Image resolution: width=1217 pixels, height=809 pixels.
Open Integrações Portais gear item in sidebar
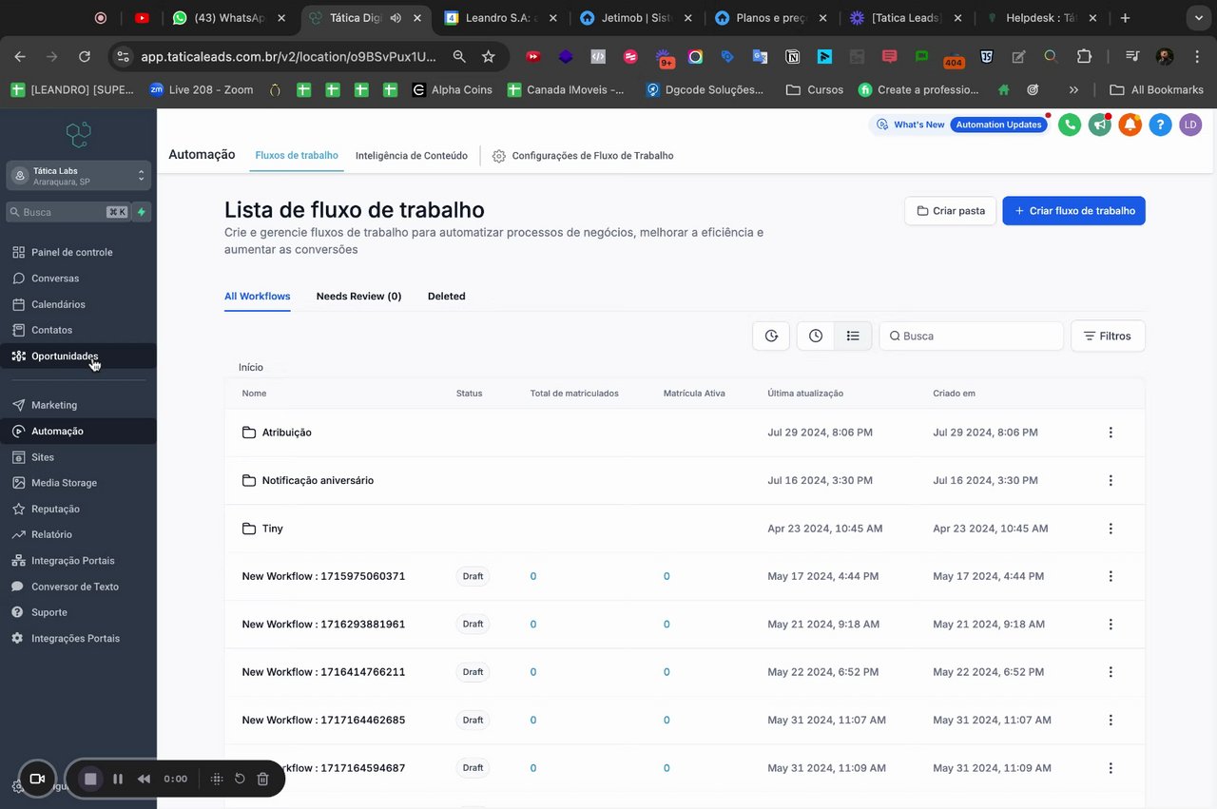[x=78, y=639]
